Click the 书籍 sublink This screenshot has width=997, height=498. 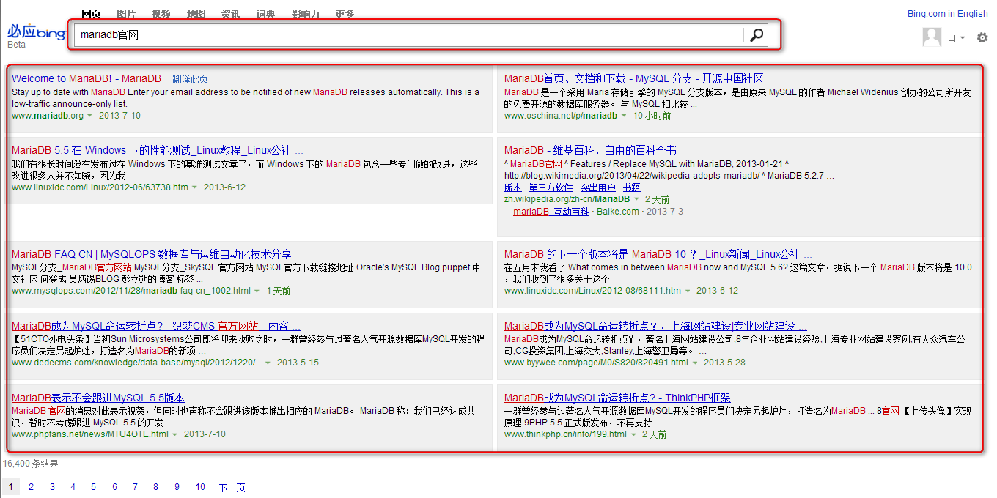click(631, 187)
